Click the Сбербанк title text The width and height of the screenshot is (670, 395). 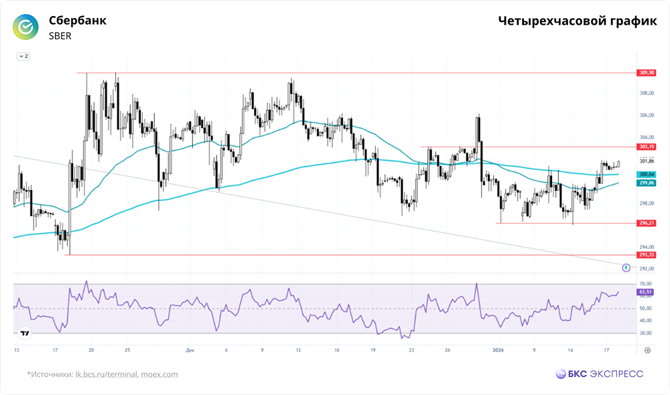coord(77,21)
